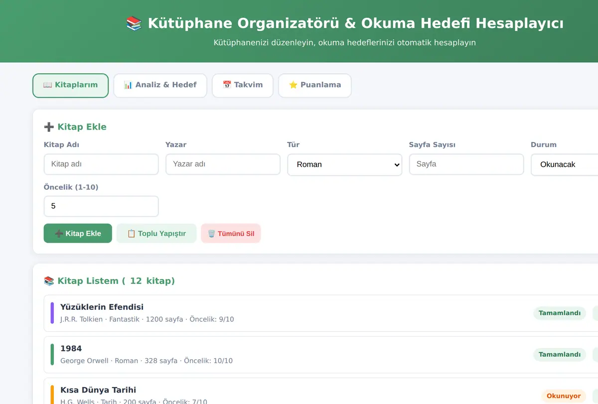Click the calendar icon on Takvim tab
Image resolution: width=598 pixels, height=404 pixels.
point(227,85)
